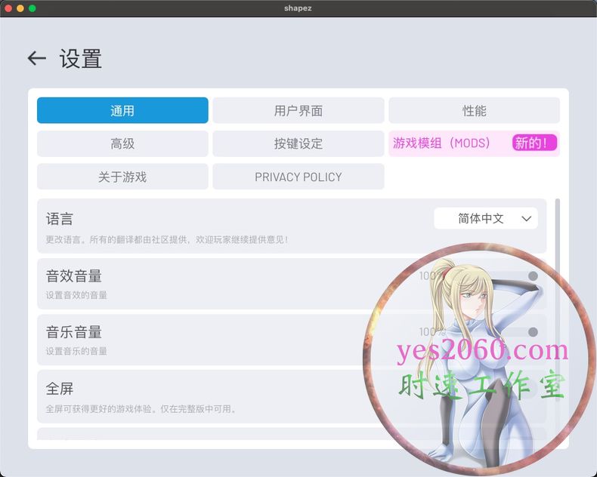This screenshot has height=477, width=597.
Task: Go to the 高级 settings tab
Action: [x=122, y=143]
